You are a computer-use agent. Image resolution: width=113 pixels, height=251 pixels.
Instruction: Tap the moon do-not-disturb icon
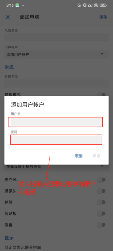click(79, 5)
